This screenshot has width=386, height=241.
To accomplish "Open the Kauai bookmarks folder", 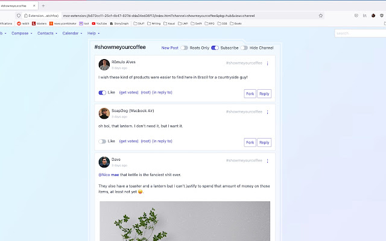I will point(169,23).
